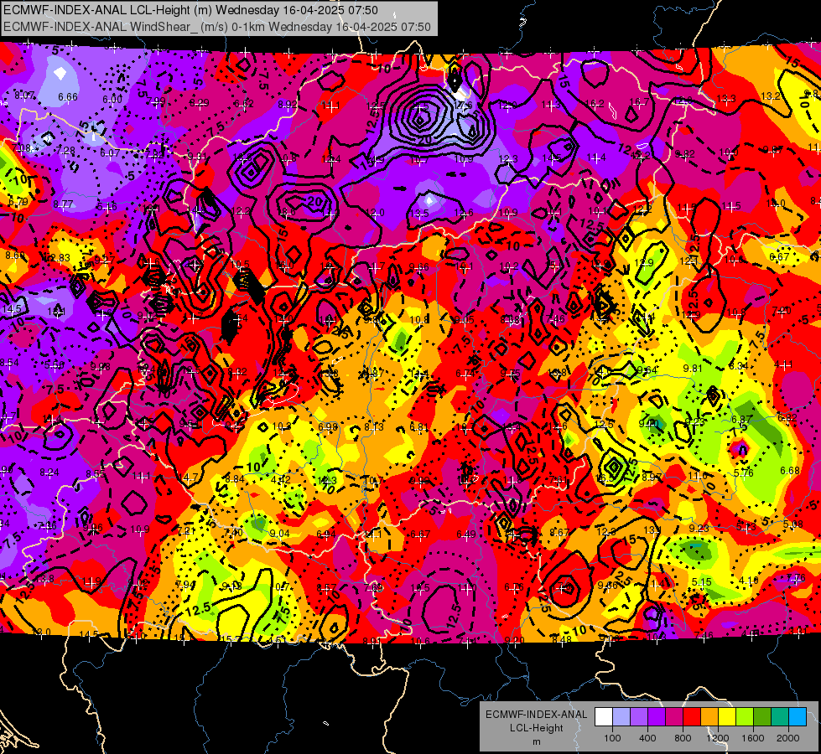Click the 8.07 wind shear value

pos(24,96)
